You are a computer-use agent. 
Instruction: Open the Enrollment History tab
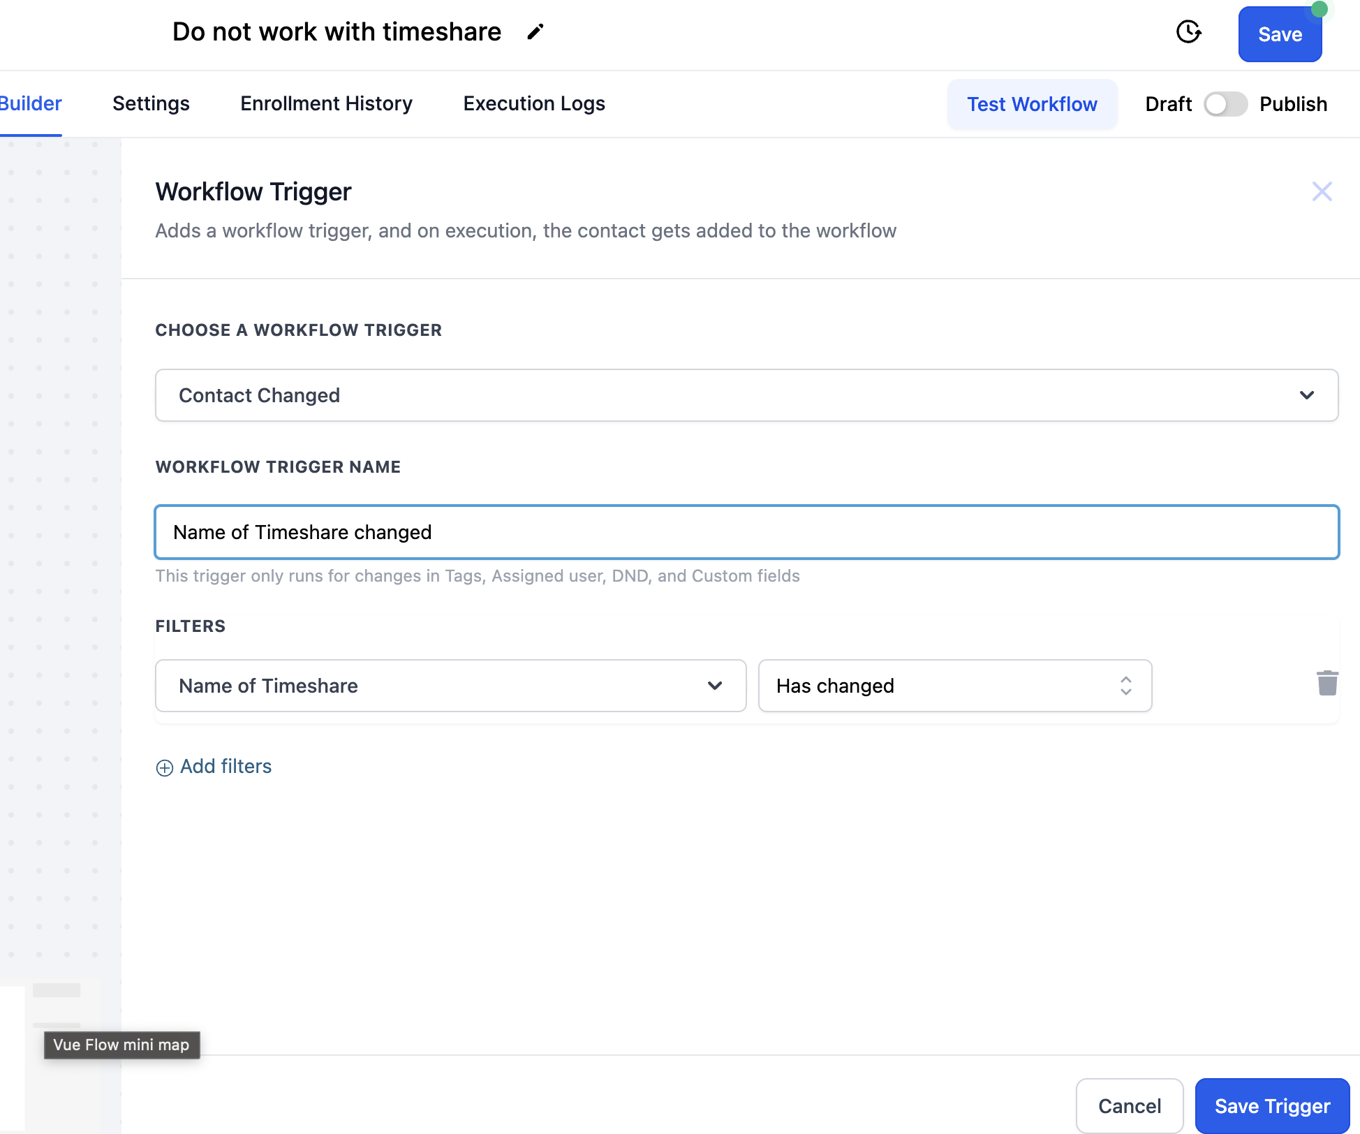[x=326, y=103]
